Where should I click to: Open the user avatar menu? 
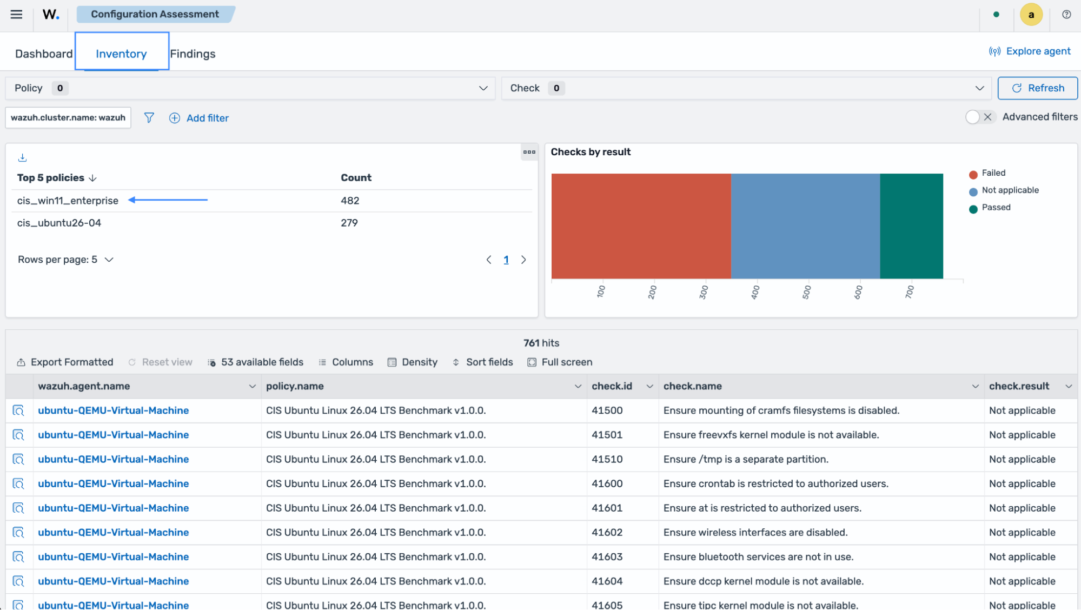point(1031,15)
